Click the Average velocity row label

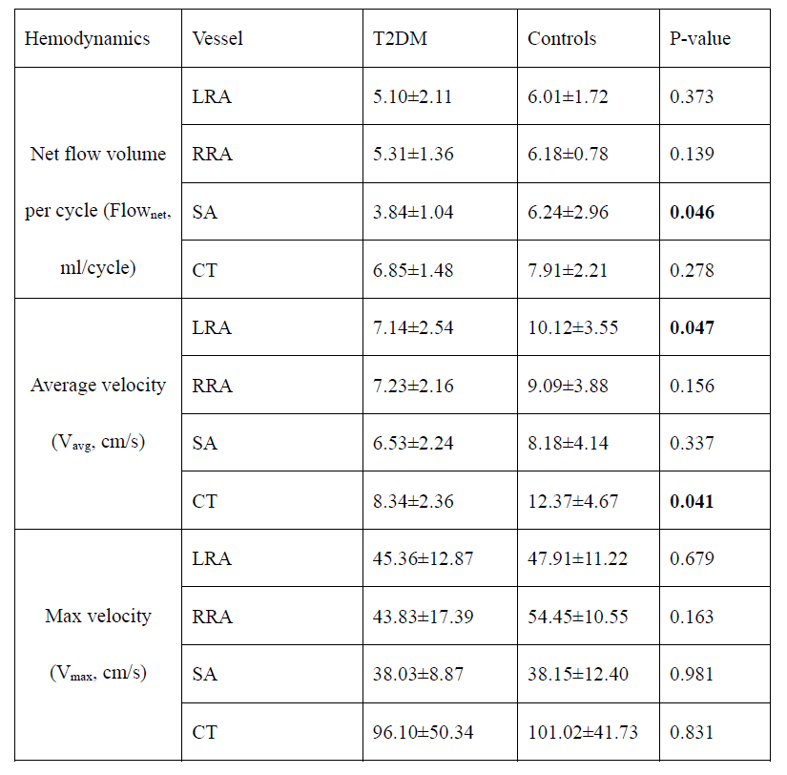[x=98, y=385]
